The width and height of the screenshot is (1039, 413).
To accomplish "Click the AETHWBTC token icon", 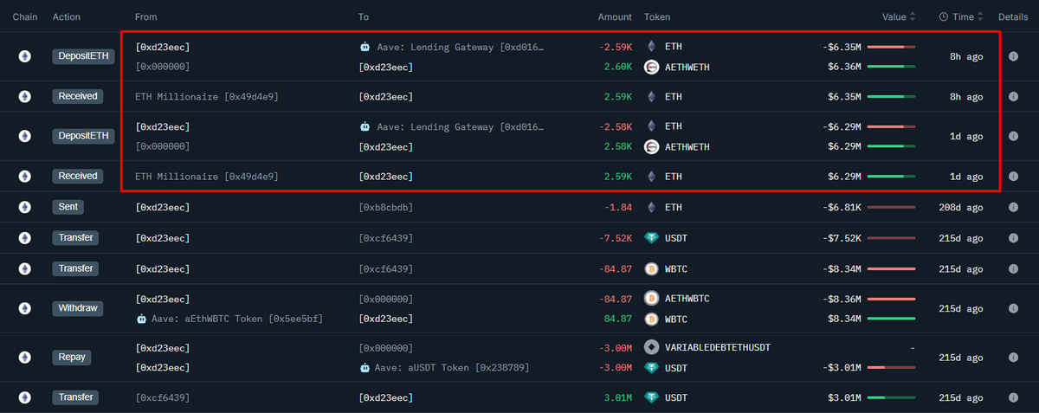I will (652, 299).
